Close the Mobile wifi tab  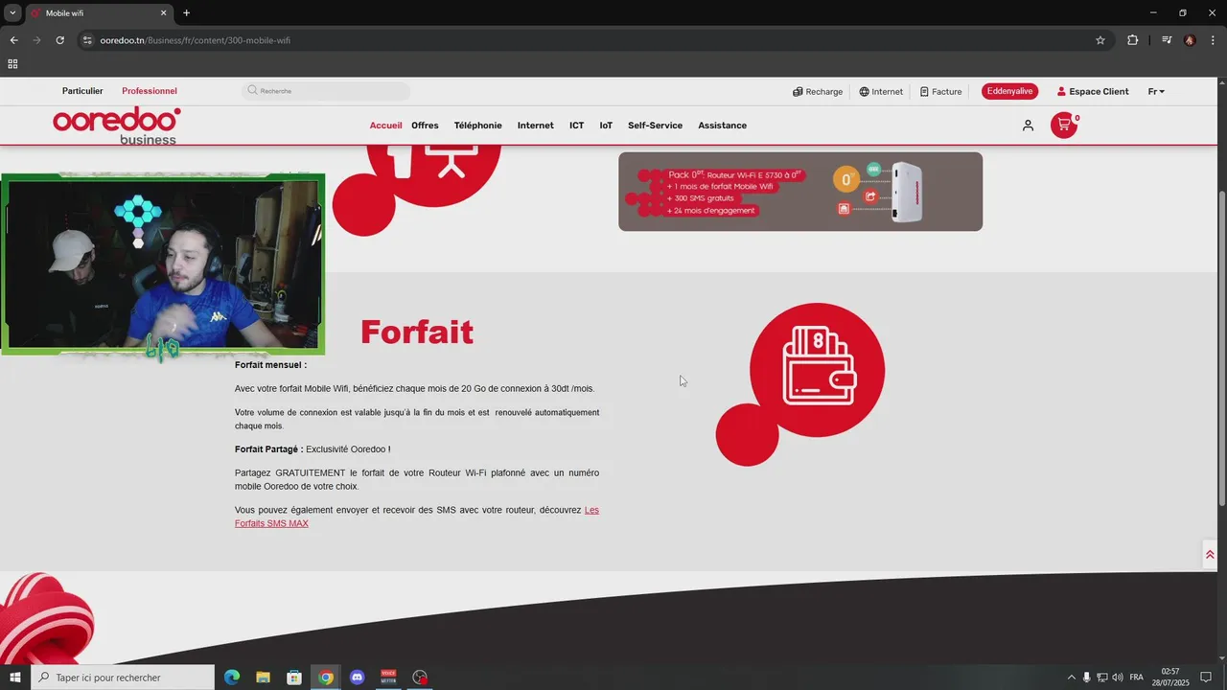tap(164, 13)
